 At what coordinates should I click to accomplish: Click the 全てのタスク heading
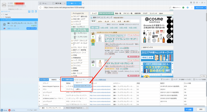point(6,11)
